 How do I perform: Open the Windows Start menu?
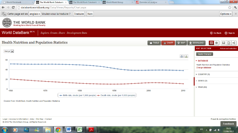point(4,130)
